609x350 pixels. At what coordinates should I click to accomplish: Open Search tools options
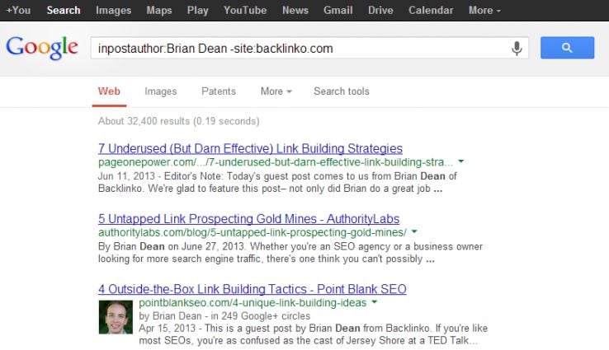[x=341, y=91]
